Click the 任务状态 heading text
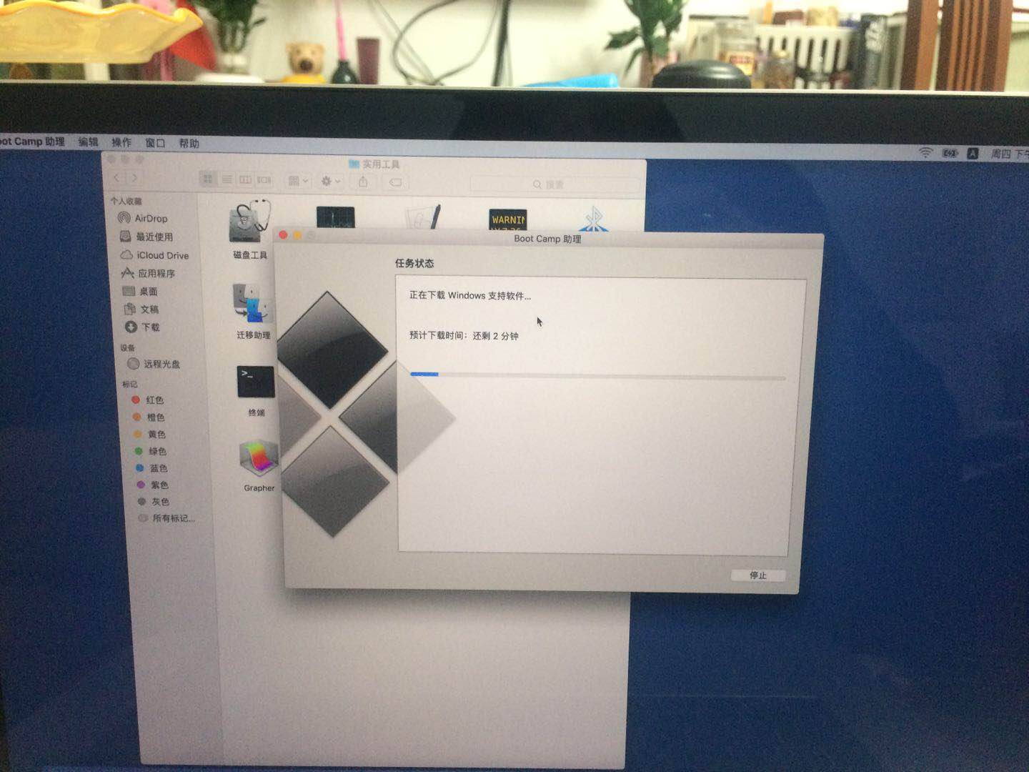 click(414, 263)
